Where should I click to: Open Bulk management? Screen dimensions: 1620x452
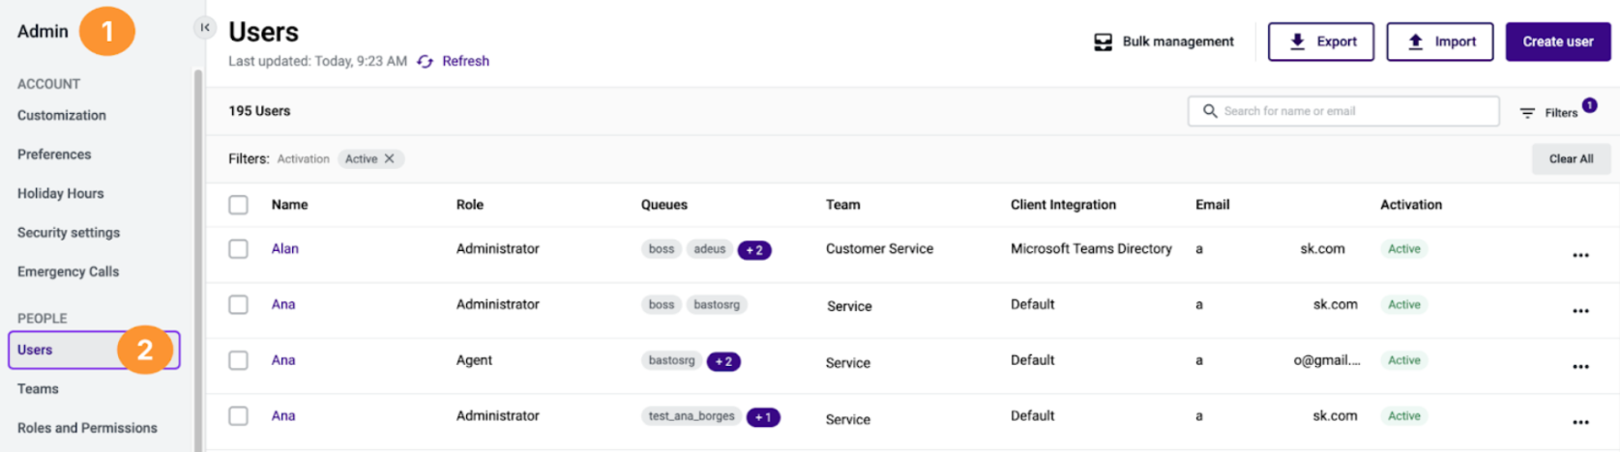[1163, 42]
